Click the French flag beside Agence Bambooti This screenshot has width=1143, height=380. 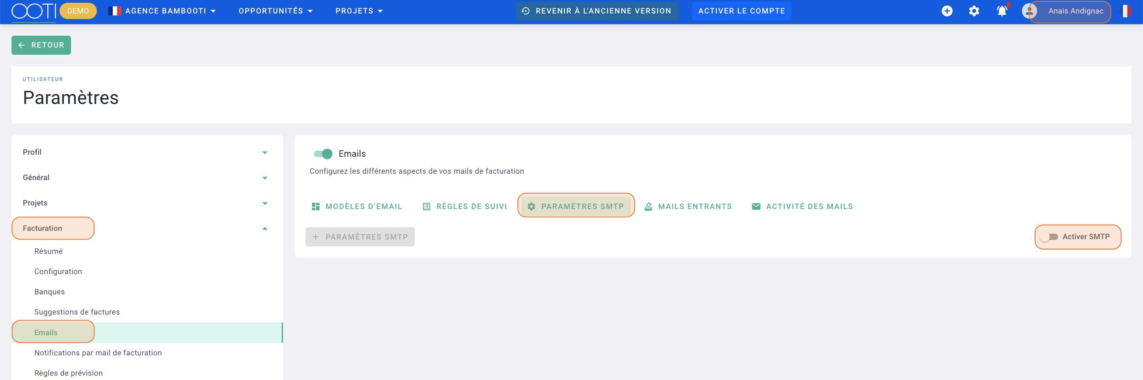114,11
